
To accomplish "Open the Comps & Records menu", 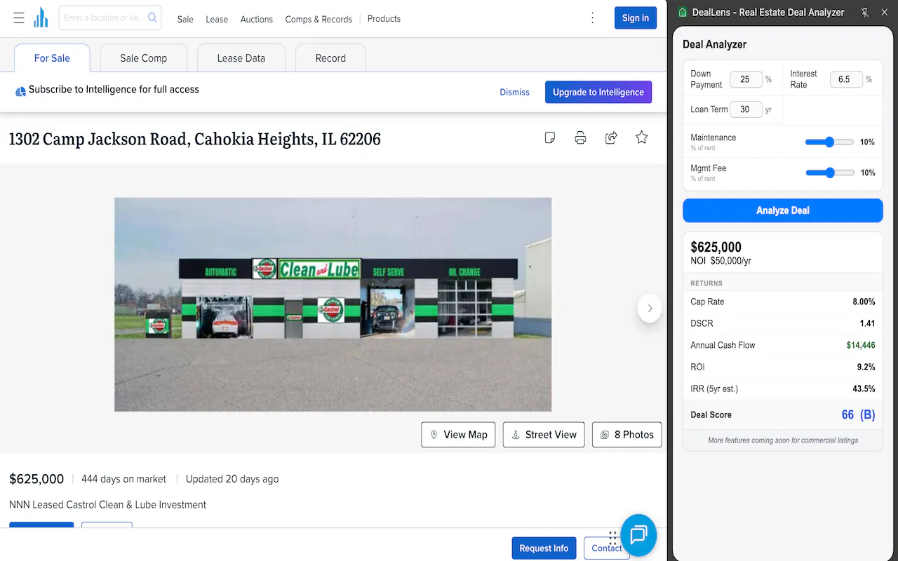I will coord(319,19).
